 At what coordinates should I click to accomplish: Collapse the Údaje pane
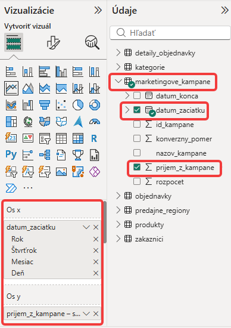pos(224,10)
